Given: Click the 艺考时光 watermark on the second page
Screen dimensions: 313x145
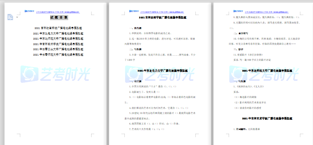Looking at the screenshot, I should (x=160, y=76).
